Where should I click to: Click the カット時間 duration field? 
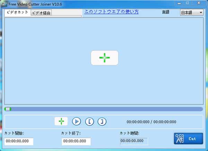click(x=134, y=141)
